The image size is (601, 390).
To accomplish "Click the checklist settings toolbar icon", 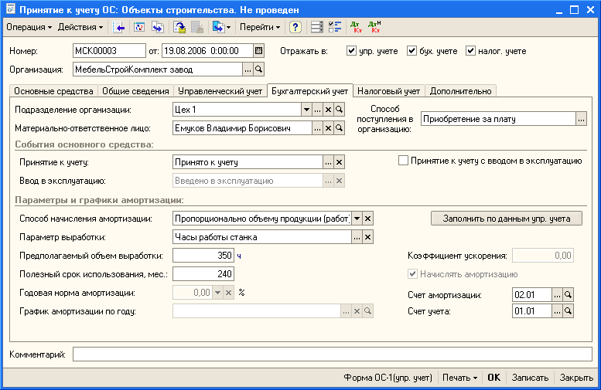I will (x=335, y=27).
